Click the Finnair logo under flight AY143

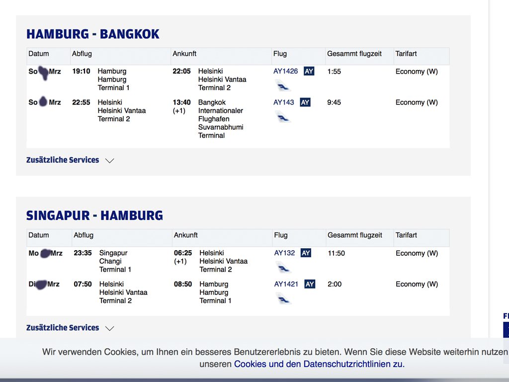point(283,117)
